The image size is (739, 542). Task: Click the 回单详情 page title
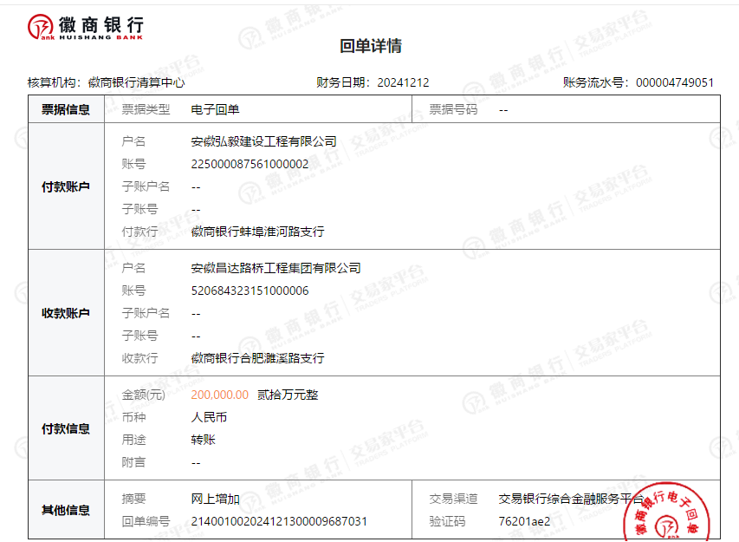[x=370, y=47]
